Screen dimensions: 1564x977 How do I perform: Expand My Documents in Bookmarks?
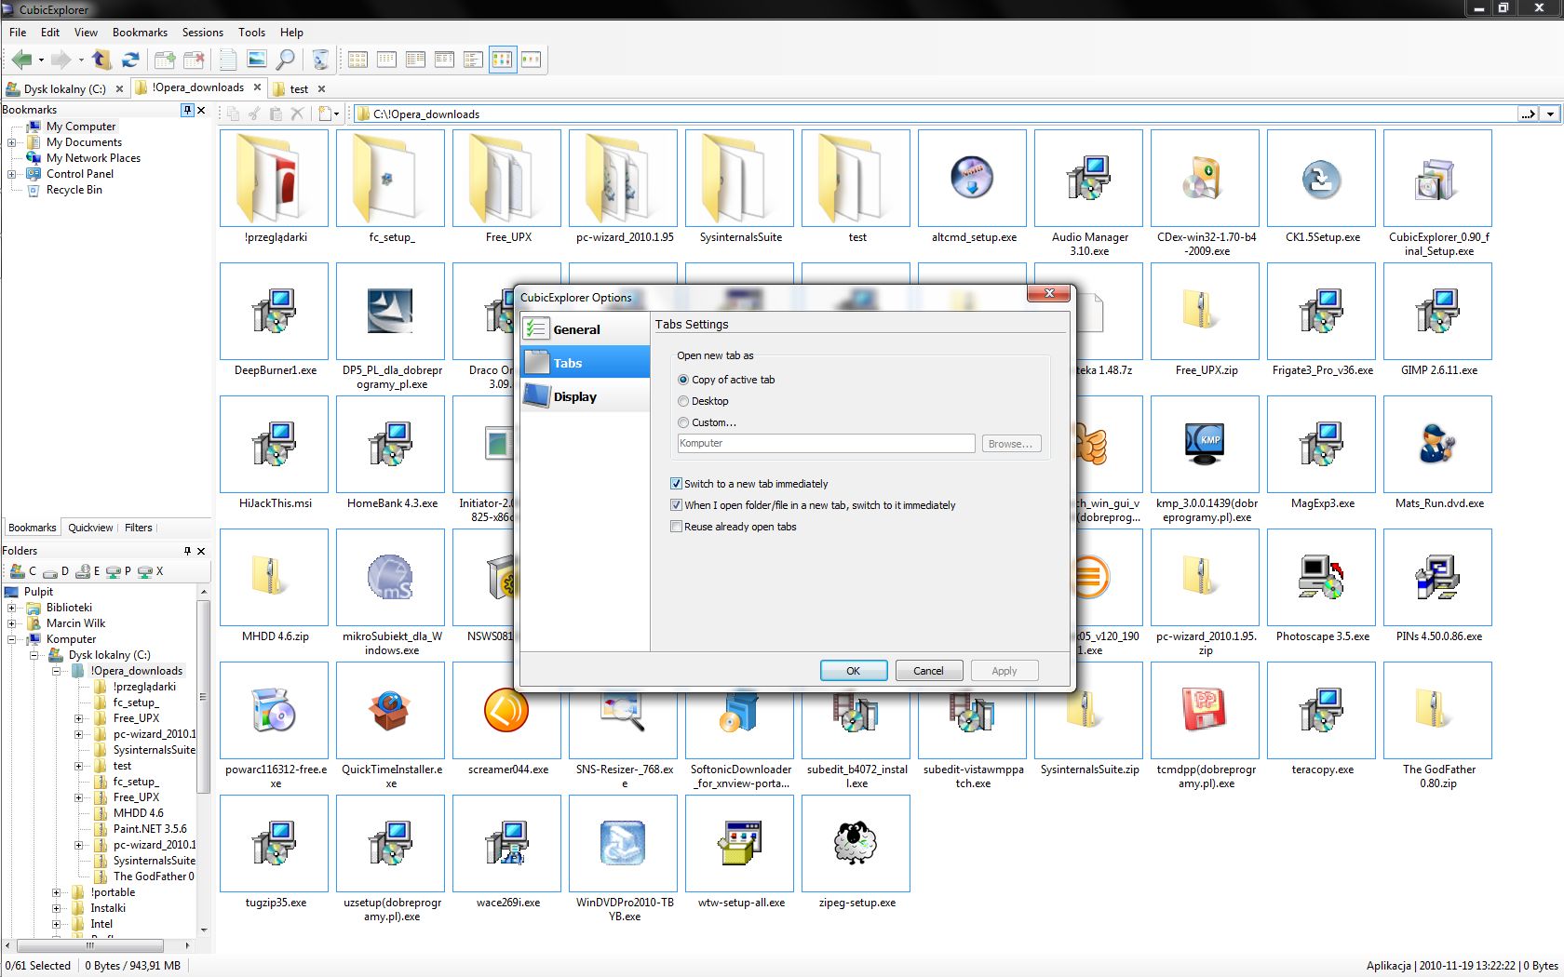click(x=12, y=142)
